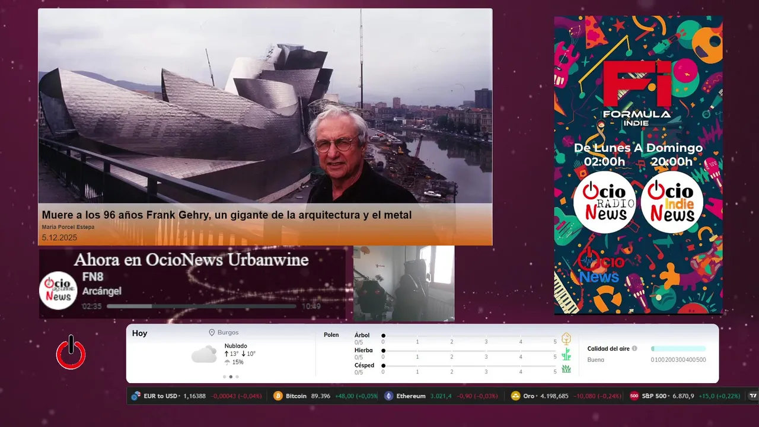Image resolution: width=759 pixels, height=427 pixels.
Task: Click the air quality level bar
Action: coord(678,349)
